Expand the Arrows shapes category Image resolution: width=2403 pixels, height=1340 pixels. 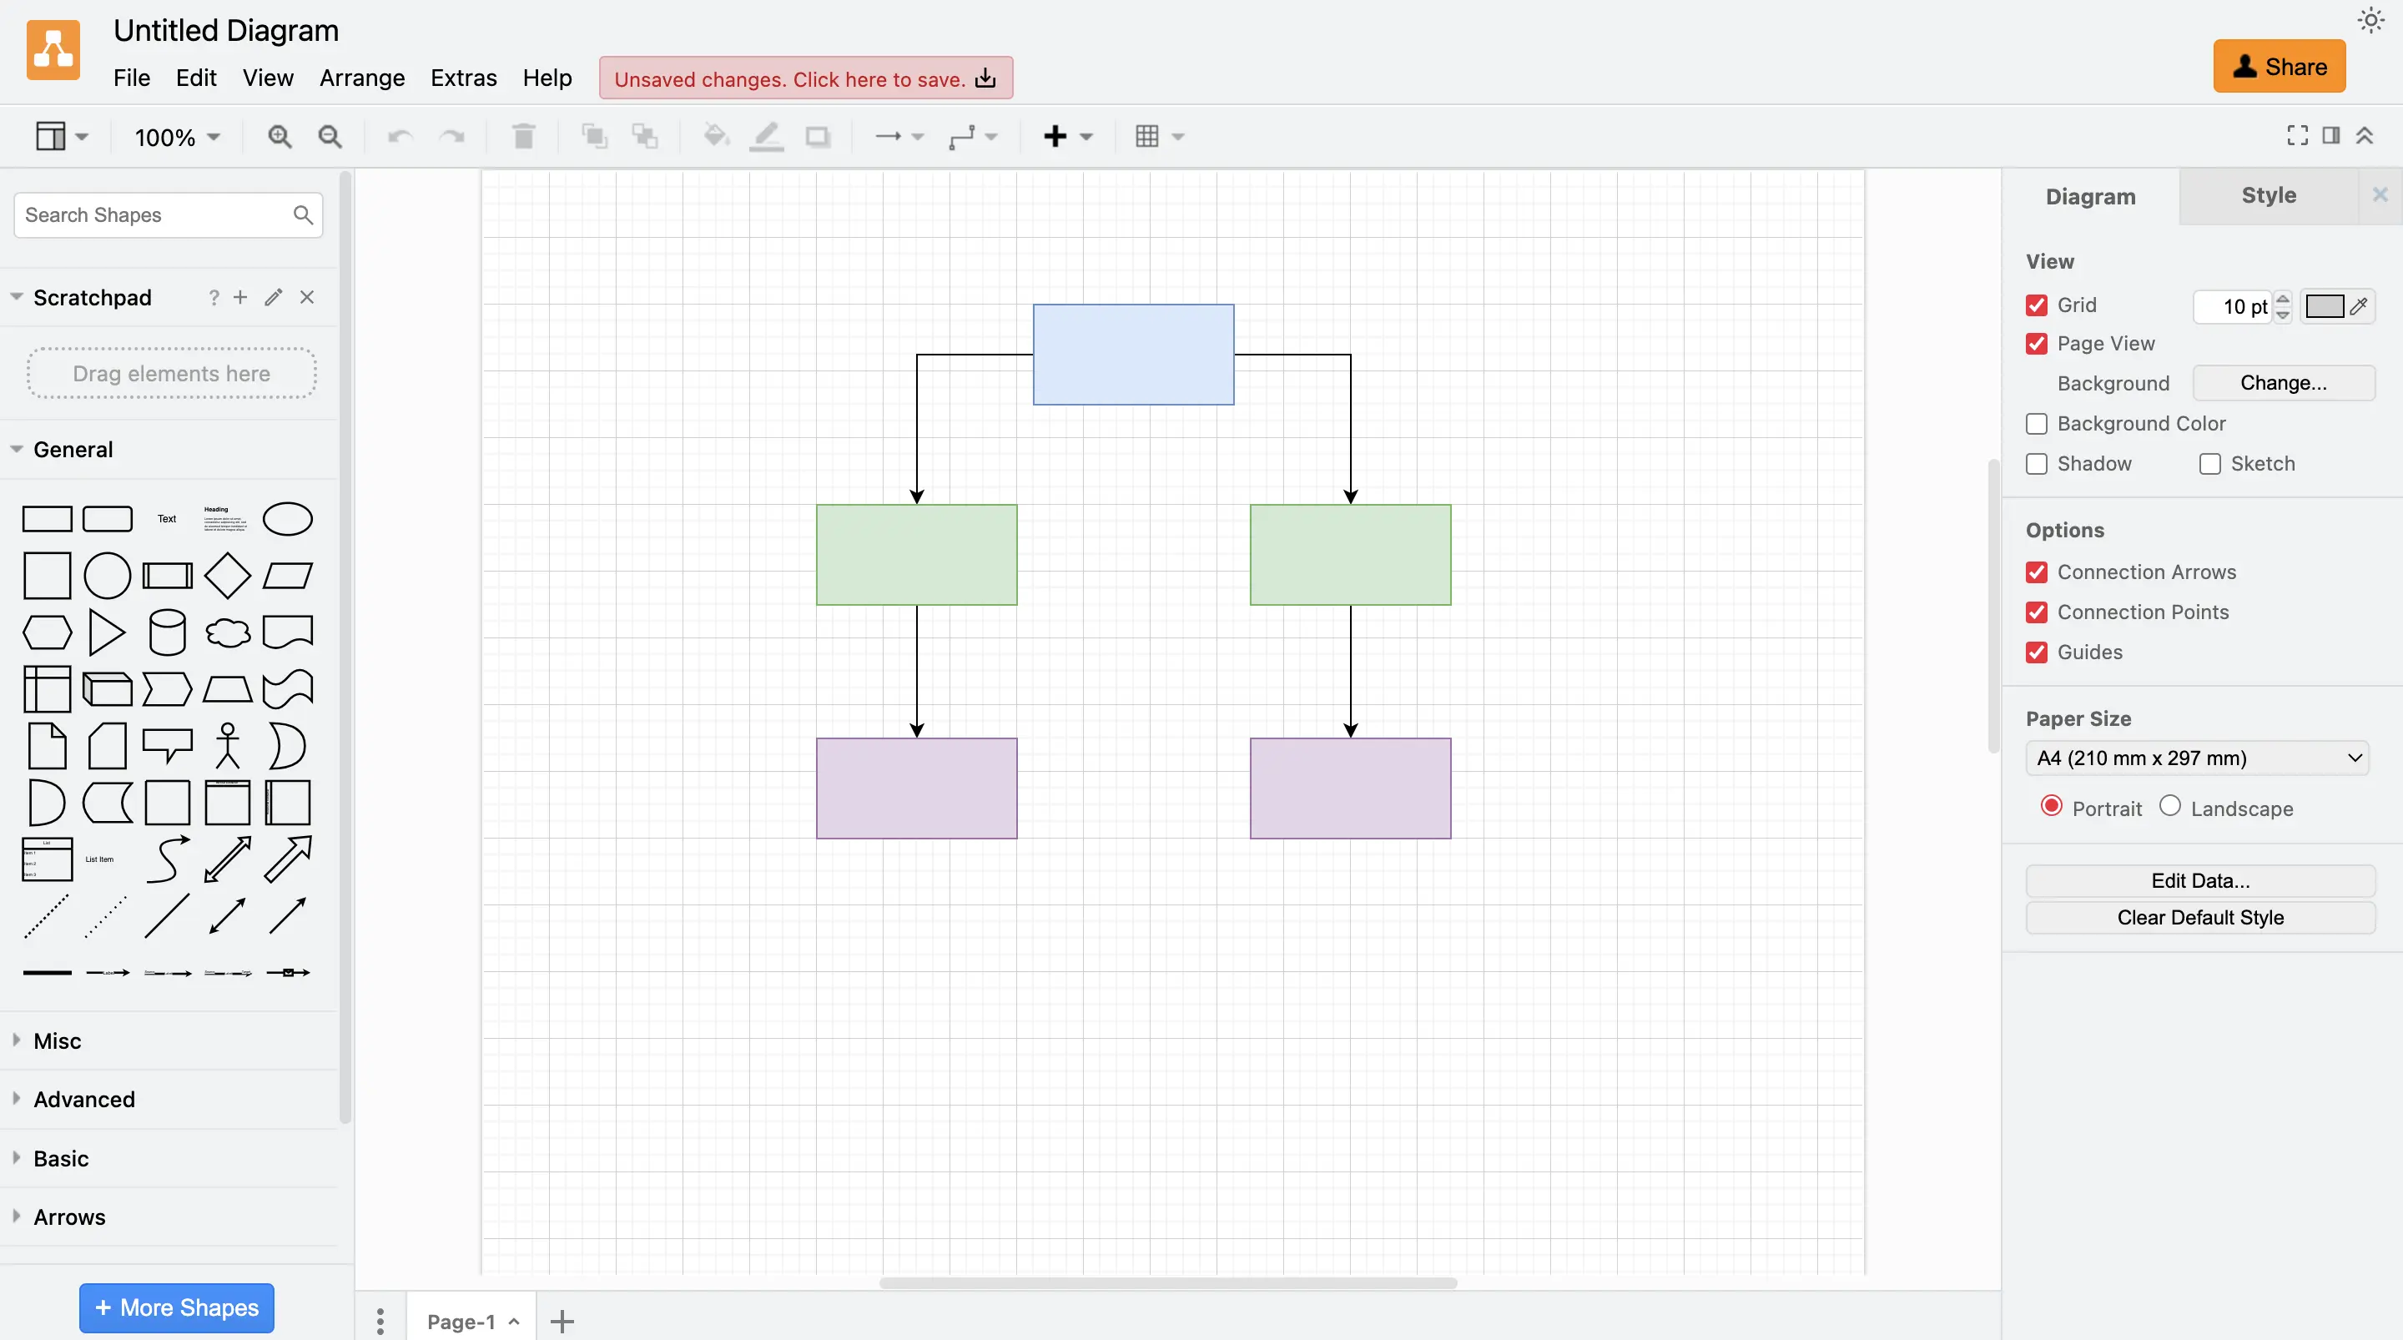coord(68,1217)
